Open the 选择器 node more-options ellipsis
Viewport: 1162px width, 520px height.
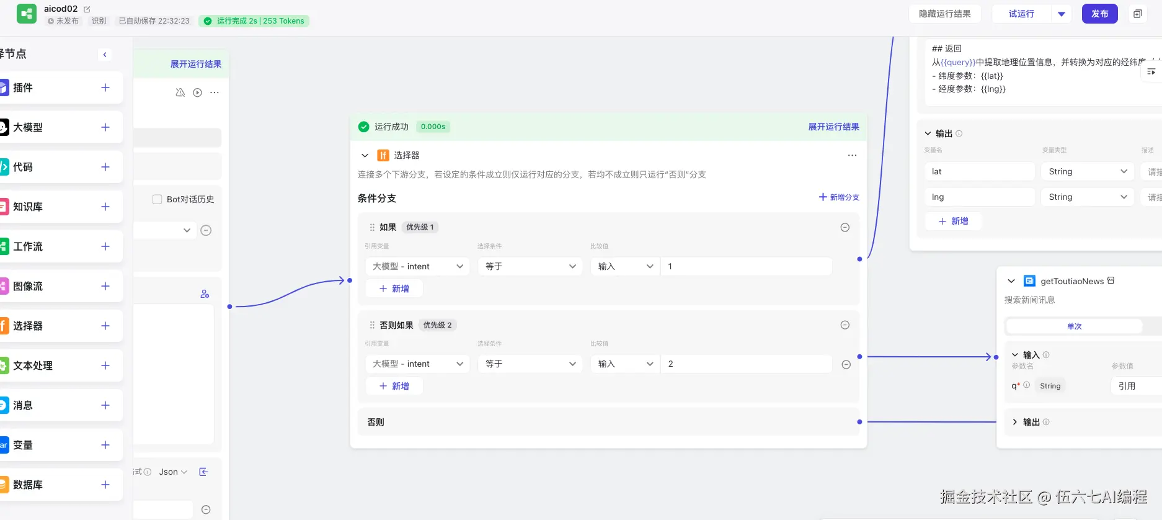[852, 155]
